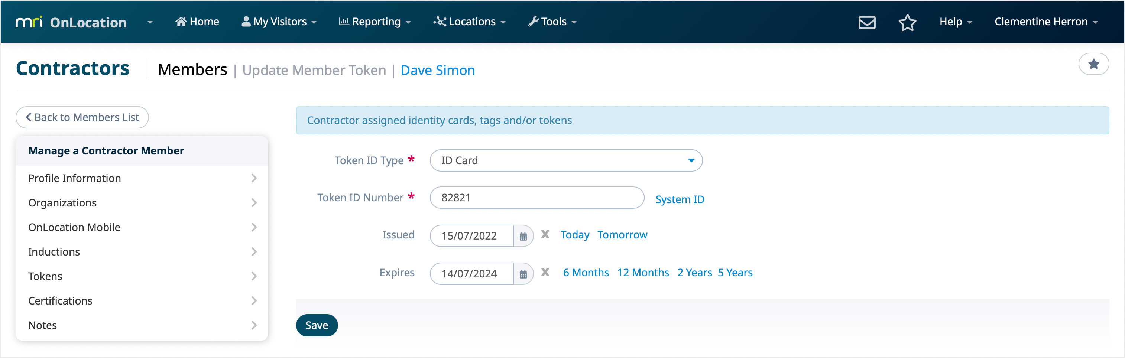Open the Reporting menu
1125x358 pixels.
click(375, 22)
